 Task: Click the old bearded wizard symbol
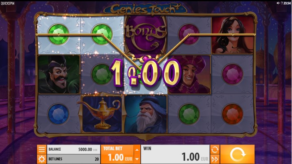[x=146, y=114]
